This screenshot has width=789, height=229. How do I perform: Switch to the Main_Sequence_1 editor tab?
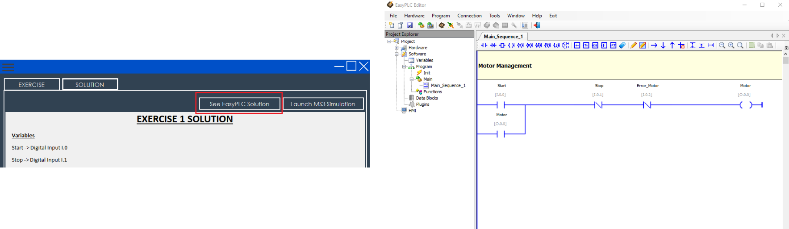point(503,37)
